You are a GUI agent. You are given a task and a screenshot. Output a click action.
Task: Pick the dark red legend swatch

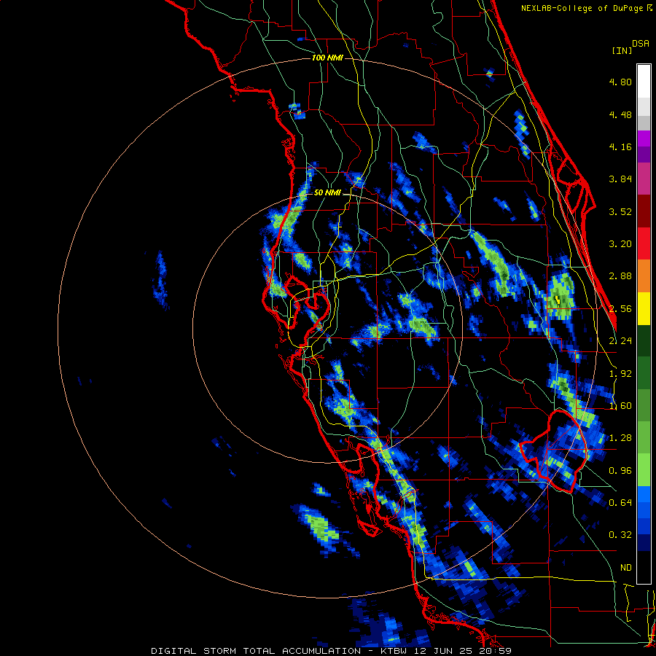click(644, 211)
